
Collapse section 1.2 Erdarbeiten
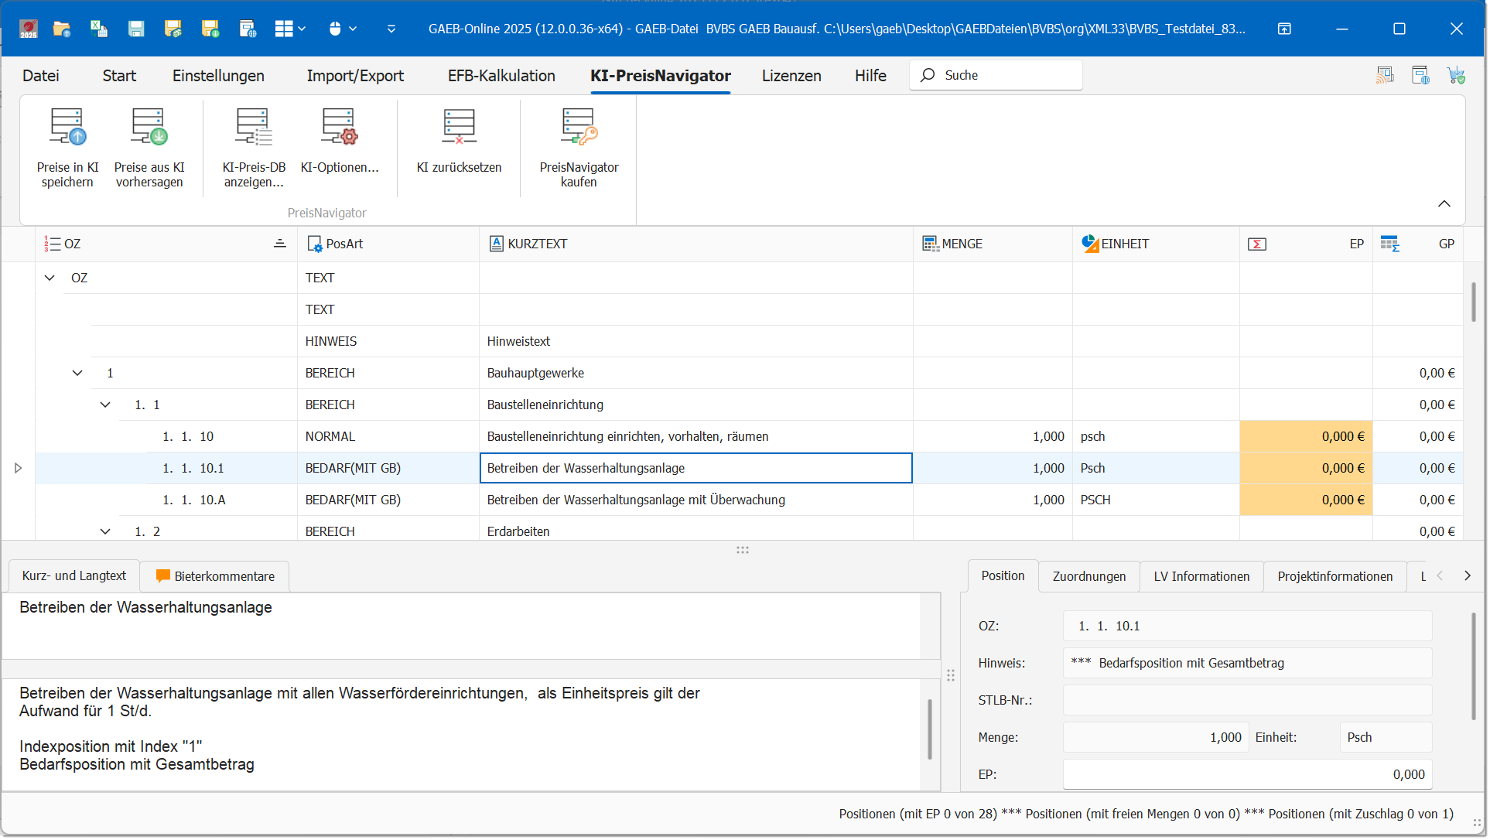pos(105,532)
